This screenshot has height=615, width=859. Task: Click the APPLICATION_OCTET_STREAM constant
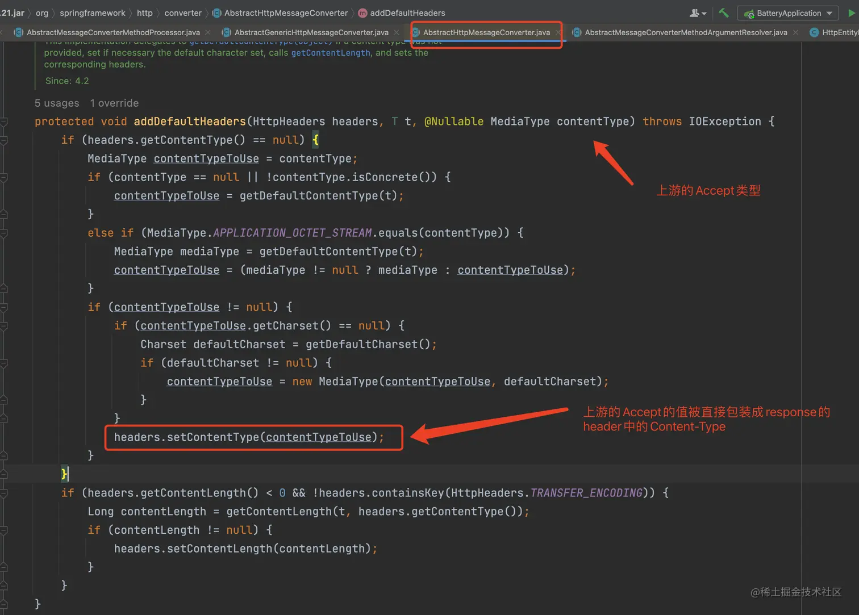point(293,233)
